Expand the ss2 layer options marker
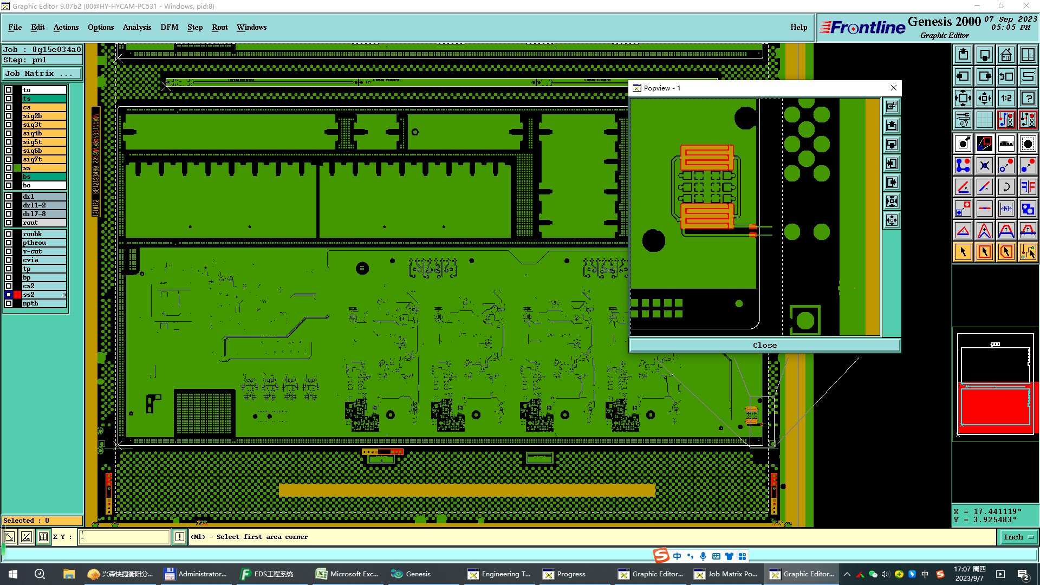Image resolution: width=1040 pixels, height=585 pixels. pos(64,295)
